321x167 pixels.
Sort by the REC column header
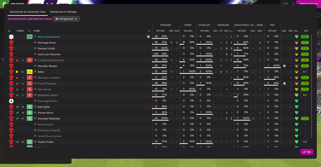226,31
